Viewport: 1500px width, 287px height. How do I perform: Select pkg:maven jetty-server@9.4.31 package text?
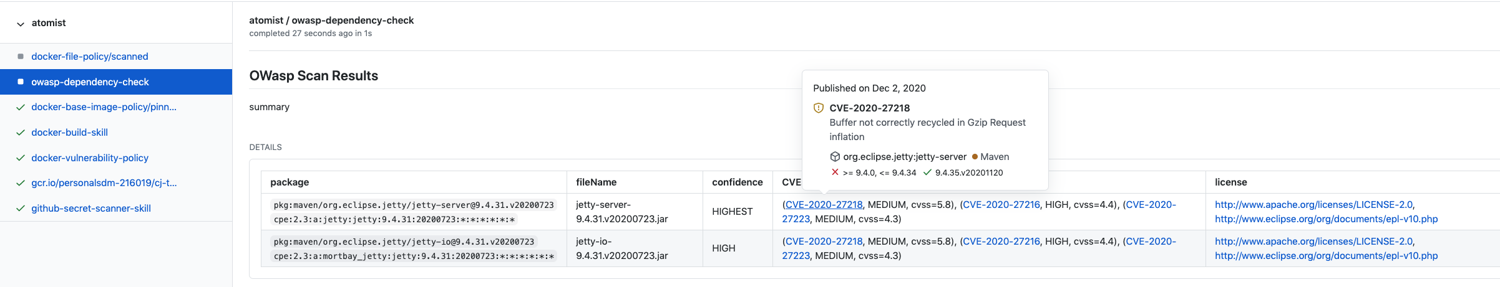click(x=414, y=205)
